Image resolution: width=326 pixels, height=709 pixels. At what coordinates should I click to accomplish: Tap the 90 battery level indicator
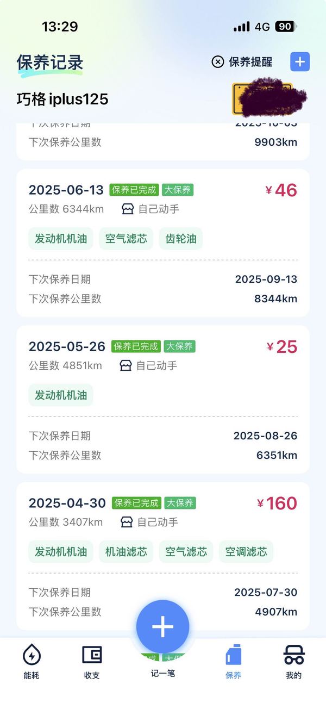[284, 26]
